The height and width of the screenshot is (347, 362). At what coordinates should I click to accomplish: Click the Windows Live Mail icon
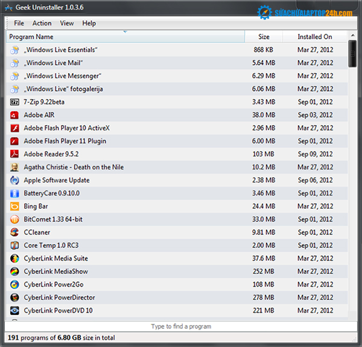coord(14,63)
